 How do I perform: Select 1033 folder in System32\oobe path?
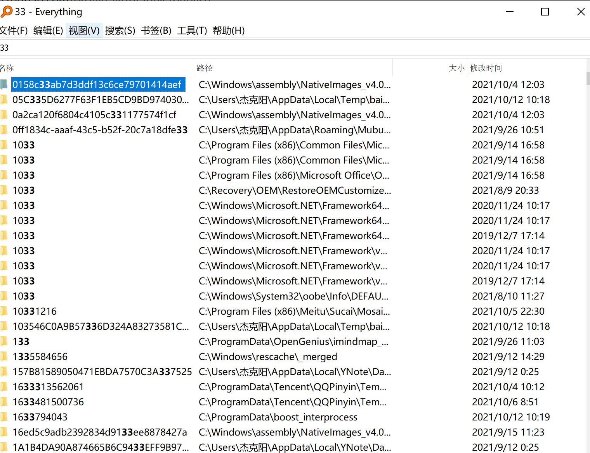pyautogui.click(x=24, y=296)
